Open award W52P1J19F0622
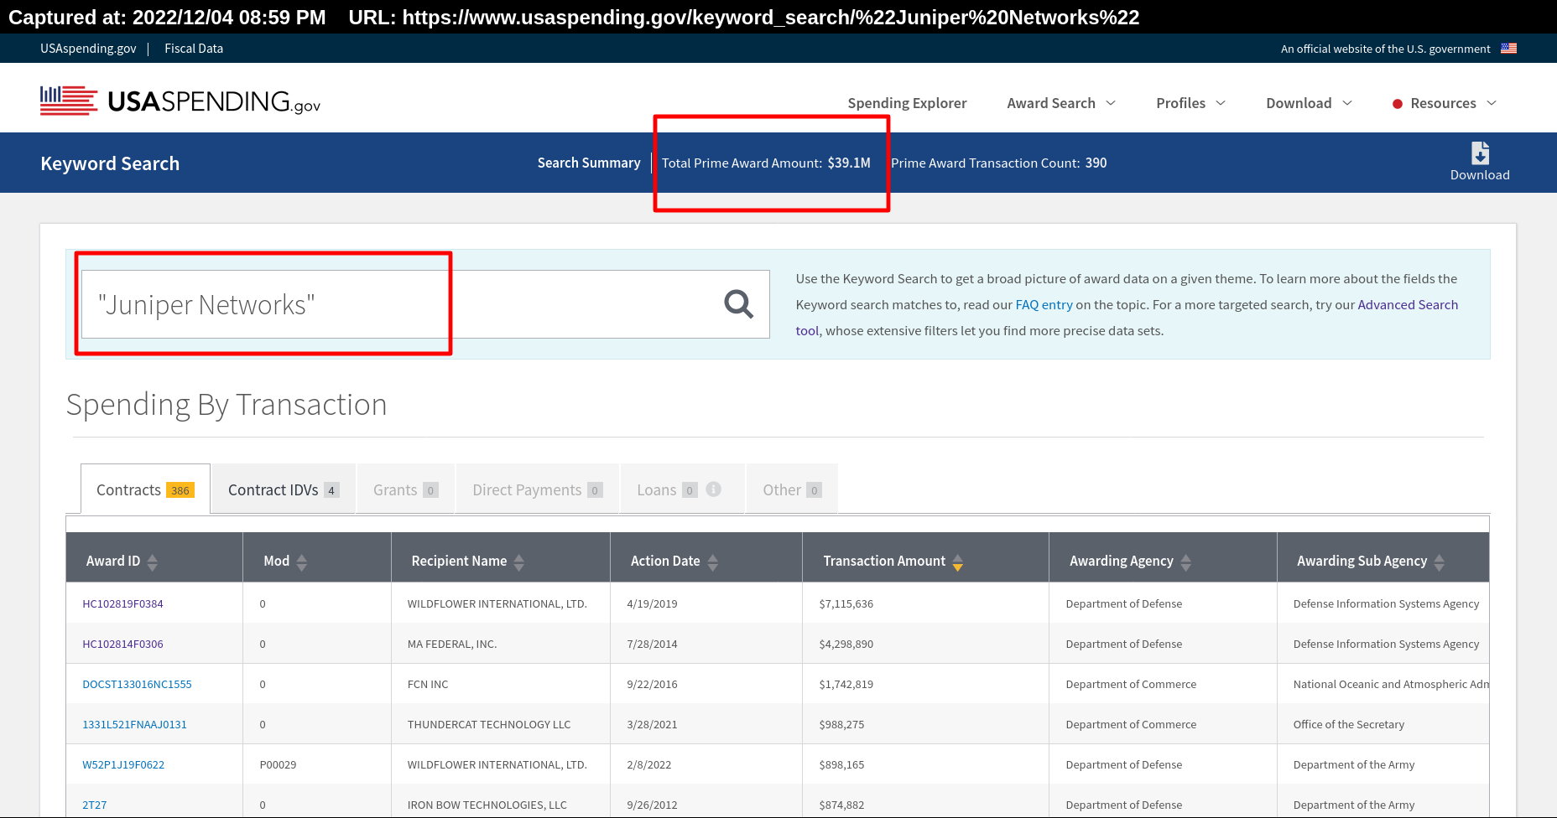This screenshot has width=1557, height=818. [x=123, y=764]
